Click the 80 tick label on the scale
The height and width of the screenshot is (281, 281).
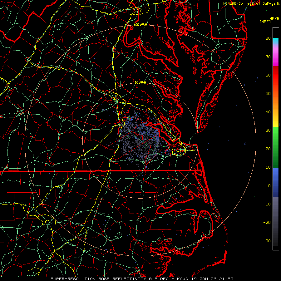268,38
